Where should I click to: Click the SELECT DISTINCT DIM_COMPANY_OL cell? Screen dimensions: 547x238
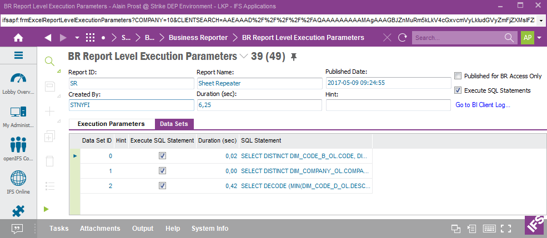pyautogui.click(x=305, y=171)
